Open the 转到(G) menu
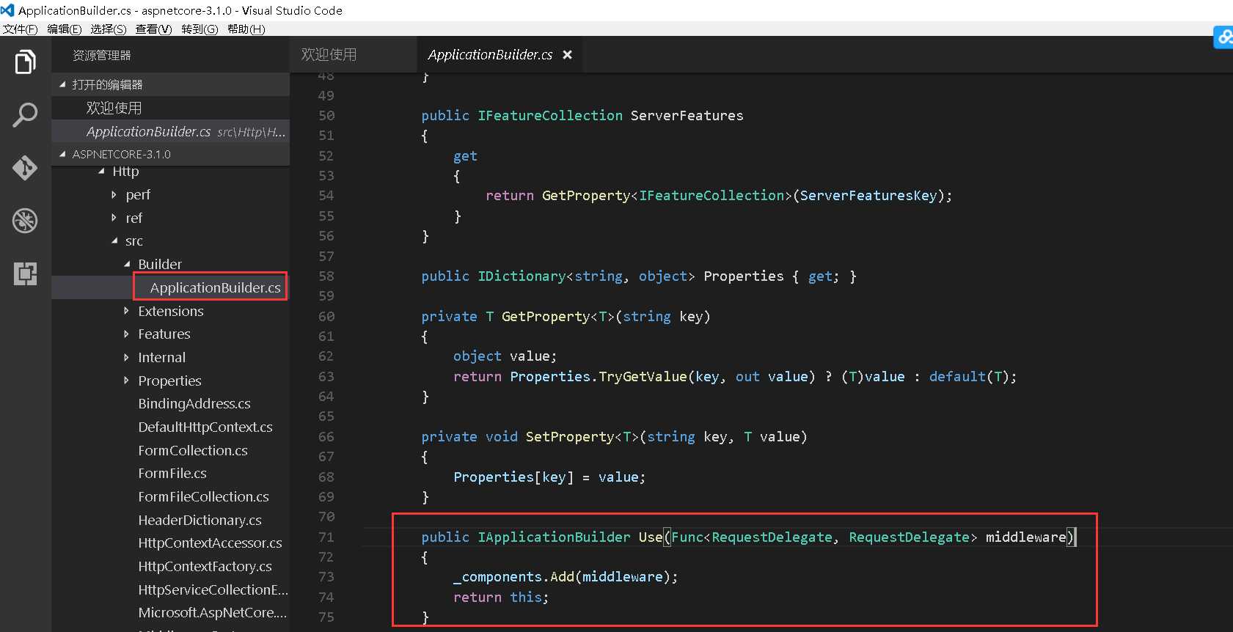The height and width of the screenshot is (632, 1233). pos(200,29)
